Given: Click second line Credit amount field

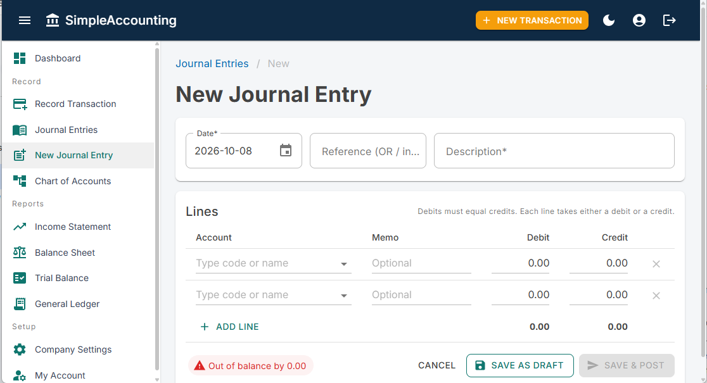Looking at the screenshot, I should tap(598, 295).
